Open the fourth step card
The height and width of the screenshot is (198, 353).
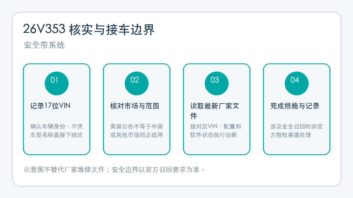click(297, 109)
